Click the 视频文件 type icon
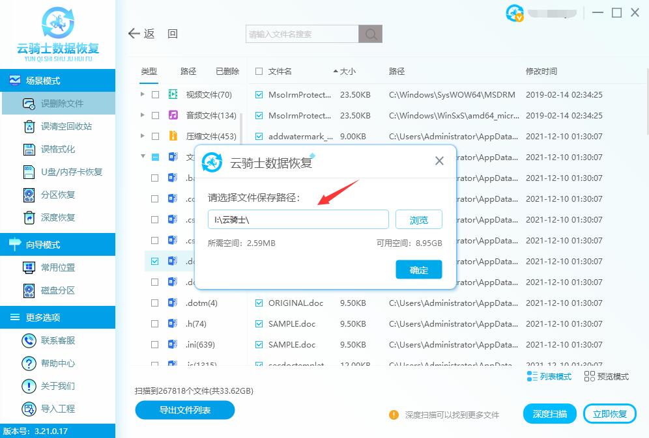This screenshot has height=438, width=649. coord(173,94)
